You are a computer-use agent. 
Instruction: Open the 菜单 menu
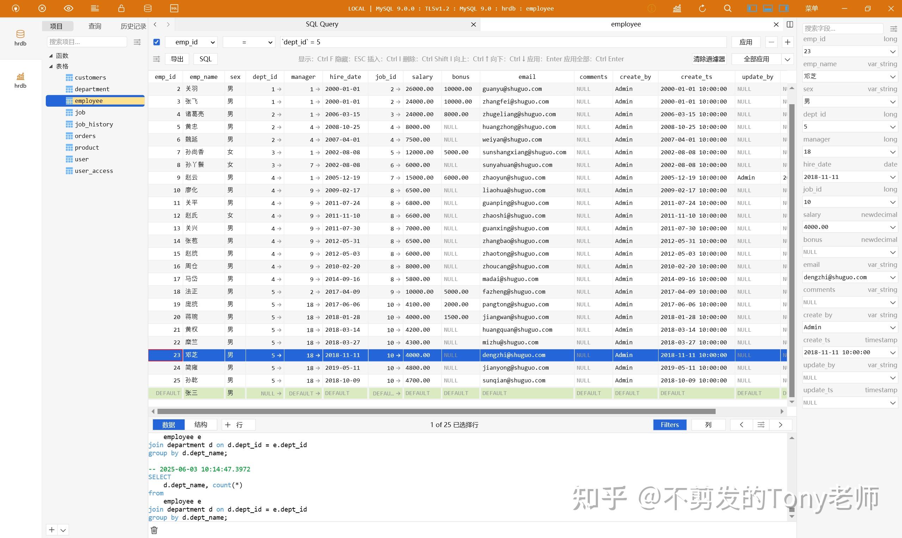coord(812,8)
